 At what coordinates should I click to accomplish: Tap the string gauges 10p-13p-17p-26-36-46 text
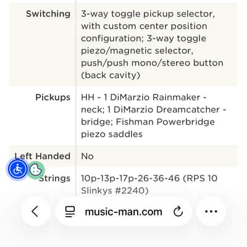(x=130, y=178)
